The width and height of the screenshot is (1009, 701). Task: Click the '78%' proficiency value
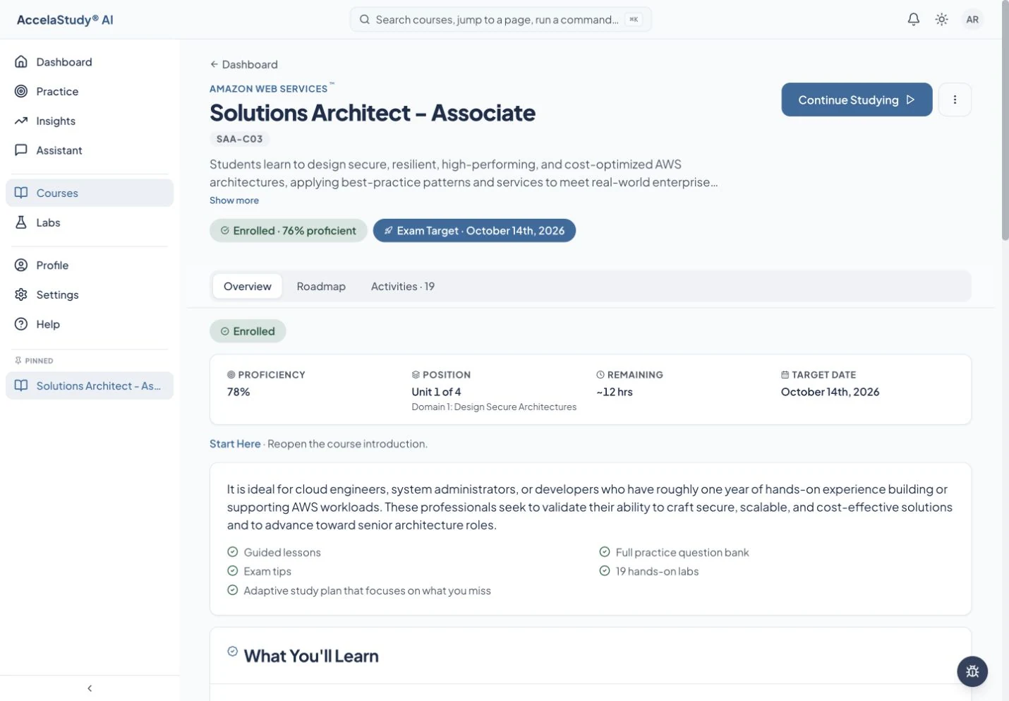[238, 392]
